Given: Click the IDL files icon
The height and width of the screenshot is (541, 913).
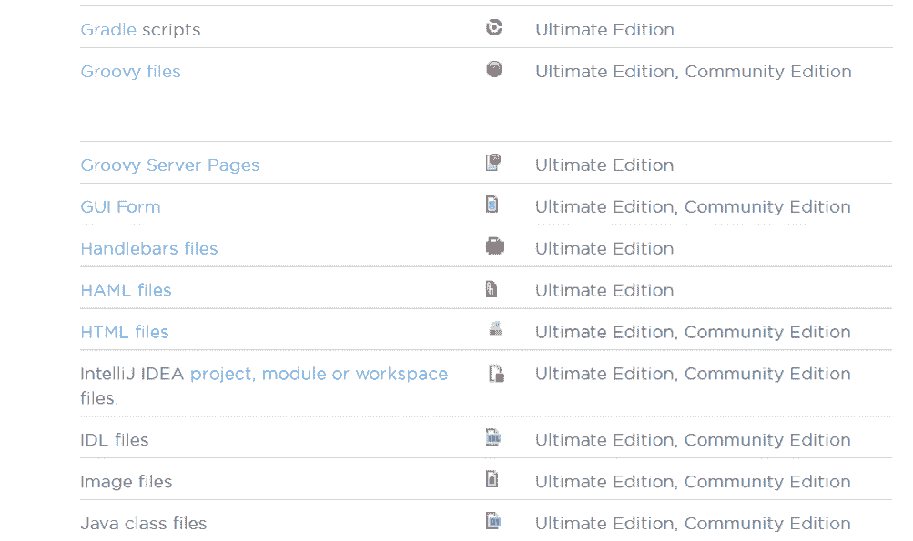Looking at the screenshot, I should pyautogui.click(x=493, y=438).
